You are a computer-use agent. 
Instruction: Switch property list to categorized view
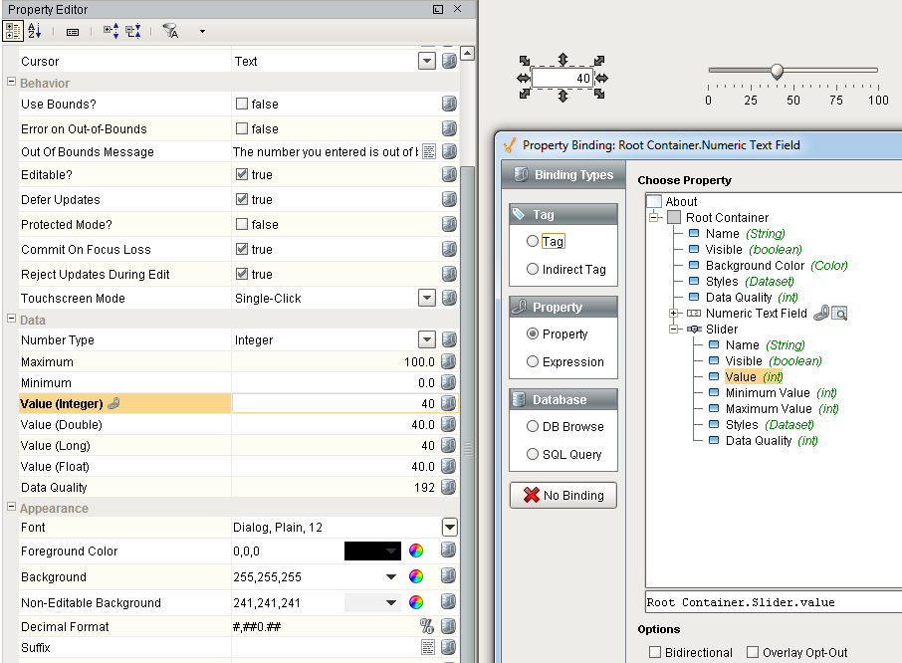(13, 31)
